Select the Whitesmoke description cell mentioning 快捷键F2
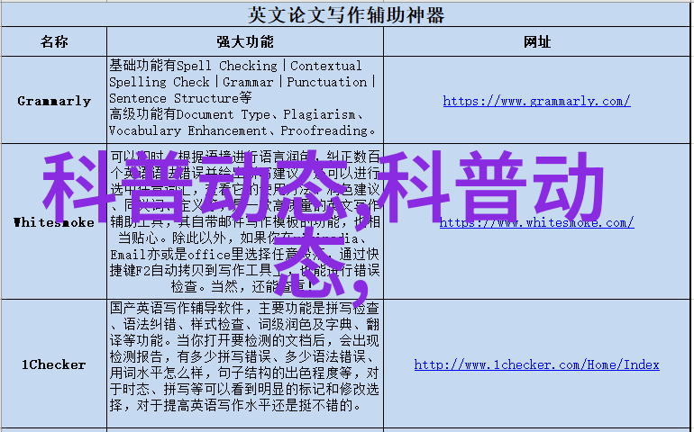694x432 pixels. 245,221
